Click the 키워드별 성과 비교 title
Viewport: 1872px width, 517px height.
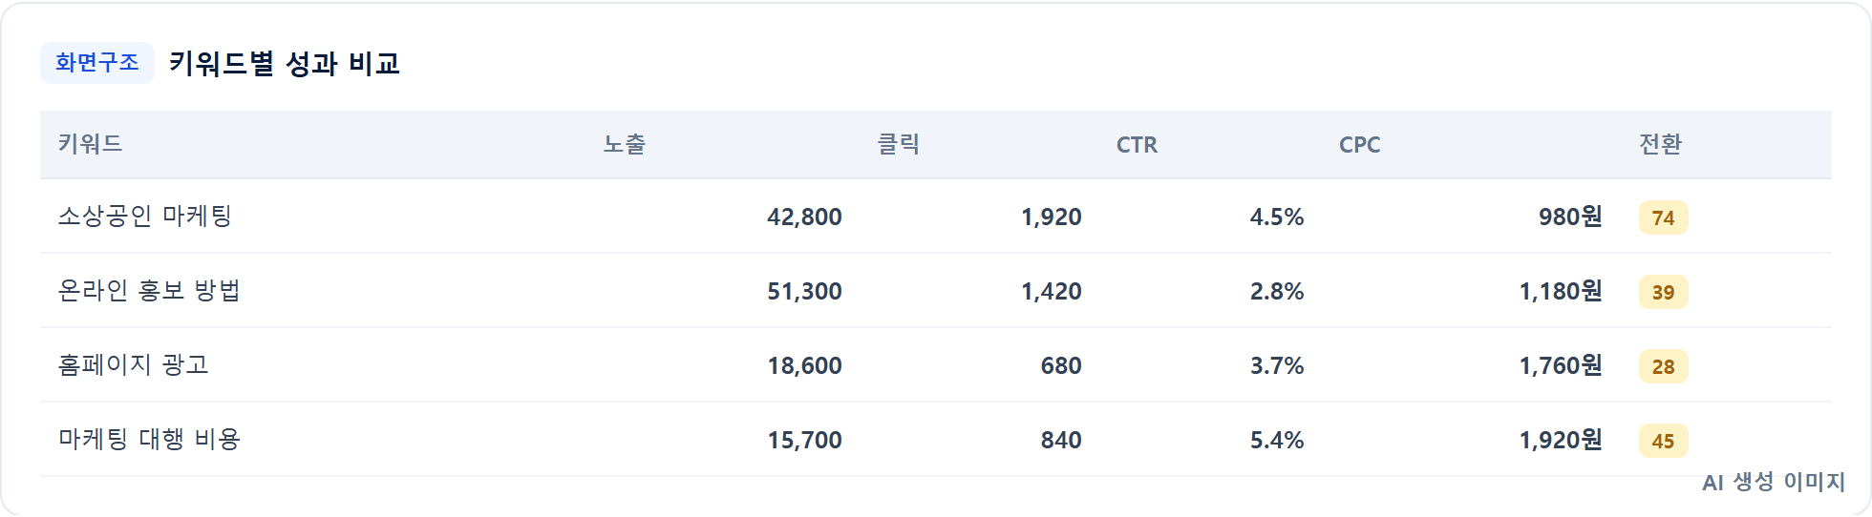pos(285,64)
